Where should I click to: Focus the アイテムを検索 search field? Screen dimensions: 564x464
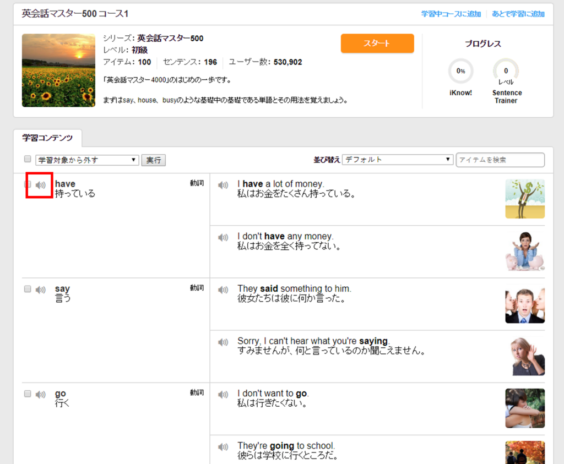[x=500, y=160]
